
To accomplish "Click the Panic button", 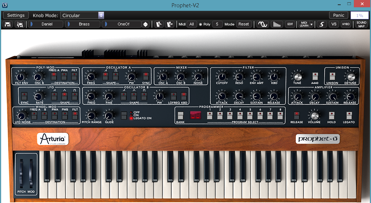I will (339, 15).
